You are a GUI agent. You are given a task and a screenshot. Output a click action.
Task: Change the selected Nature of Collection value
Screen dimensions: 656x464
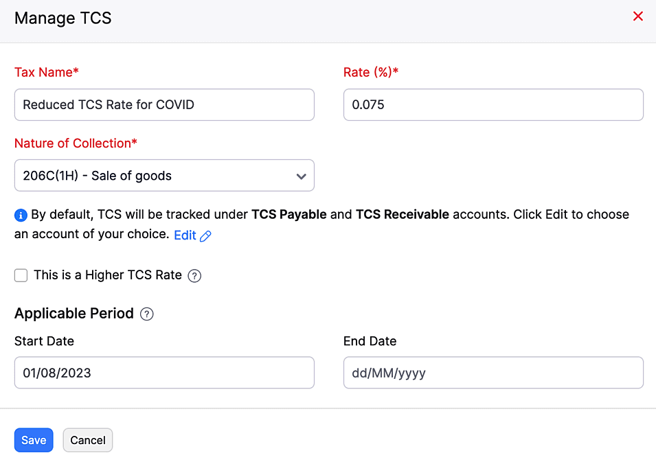point(164,176)
